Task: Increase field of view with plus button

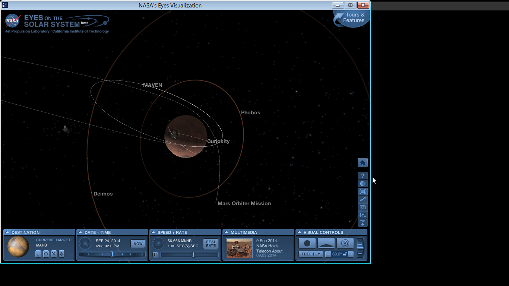Action: (351, 254)
